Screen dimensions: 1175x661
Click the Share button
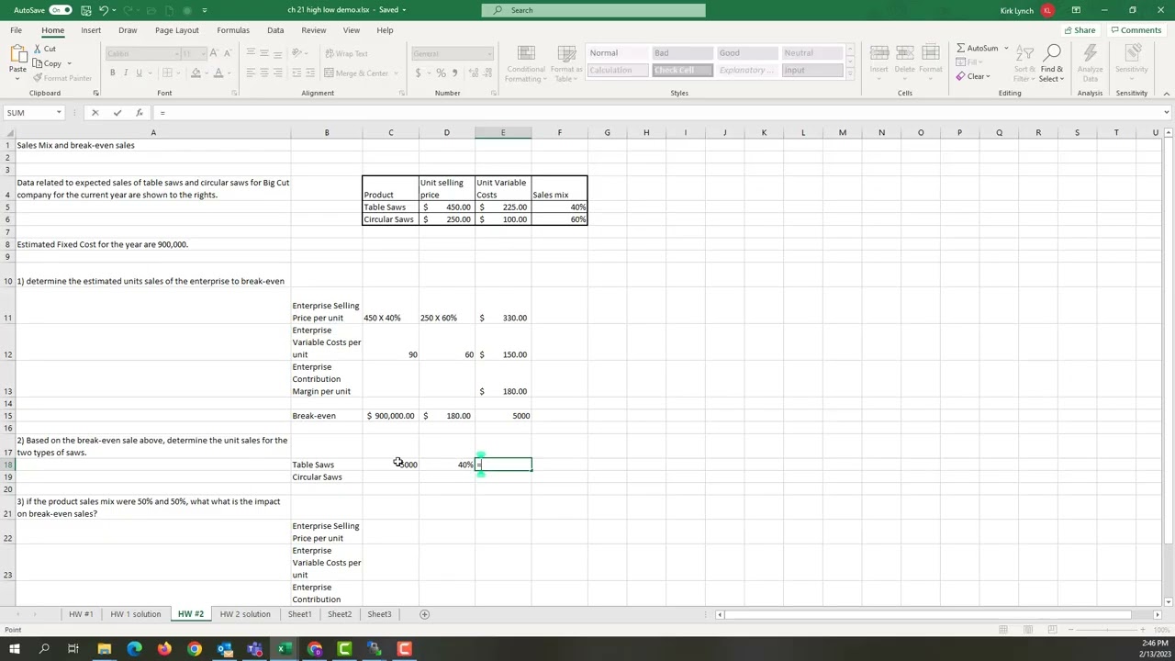click(x=1080, y=30)
